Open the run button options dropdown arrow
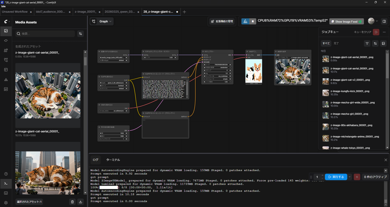390x207 pixels. [350, 177]
